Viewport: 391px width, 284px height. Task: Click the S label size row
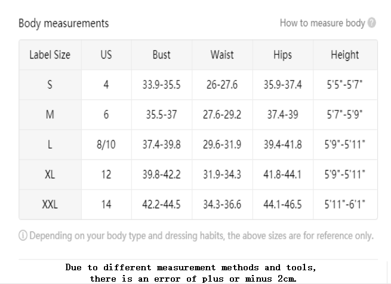[198, 85]
